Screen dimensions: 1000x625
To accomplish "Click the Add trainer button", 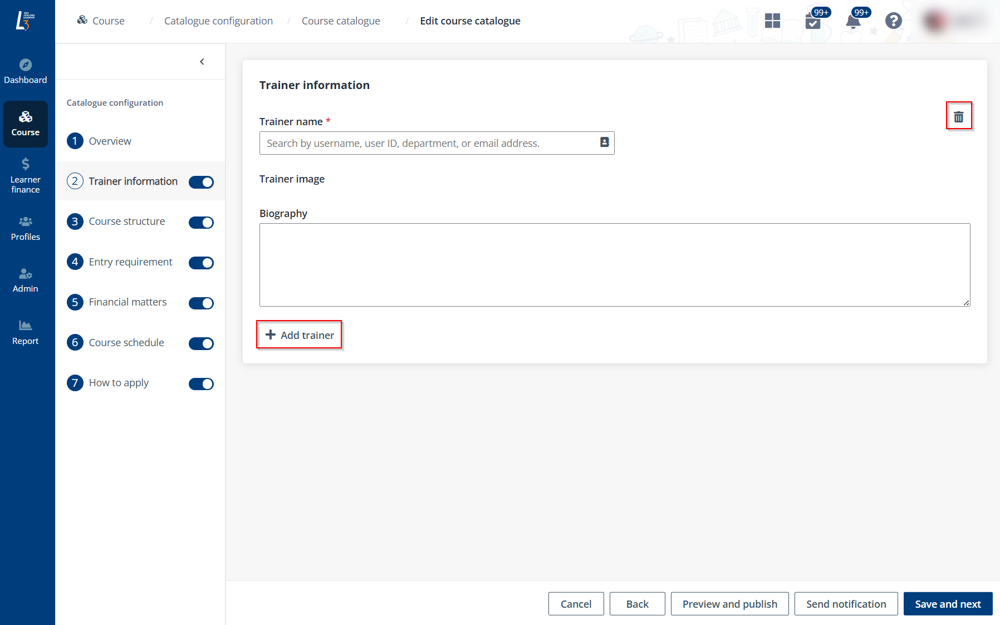I will pyautogui.click(x=299, y=334).
